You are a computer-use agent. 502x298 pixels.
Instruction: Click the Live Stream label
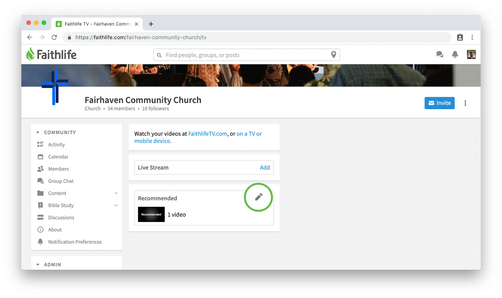(x=153, y=167)
